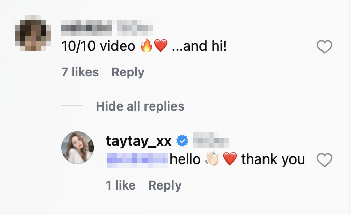Open the first commenter's blurred avatar
This screenshot has height=215, width=350.
click(x=33, y=33)
